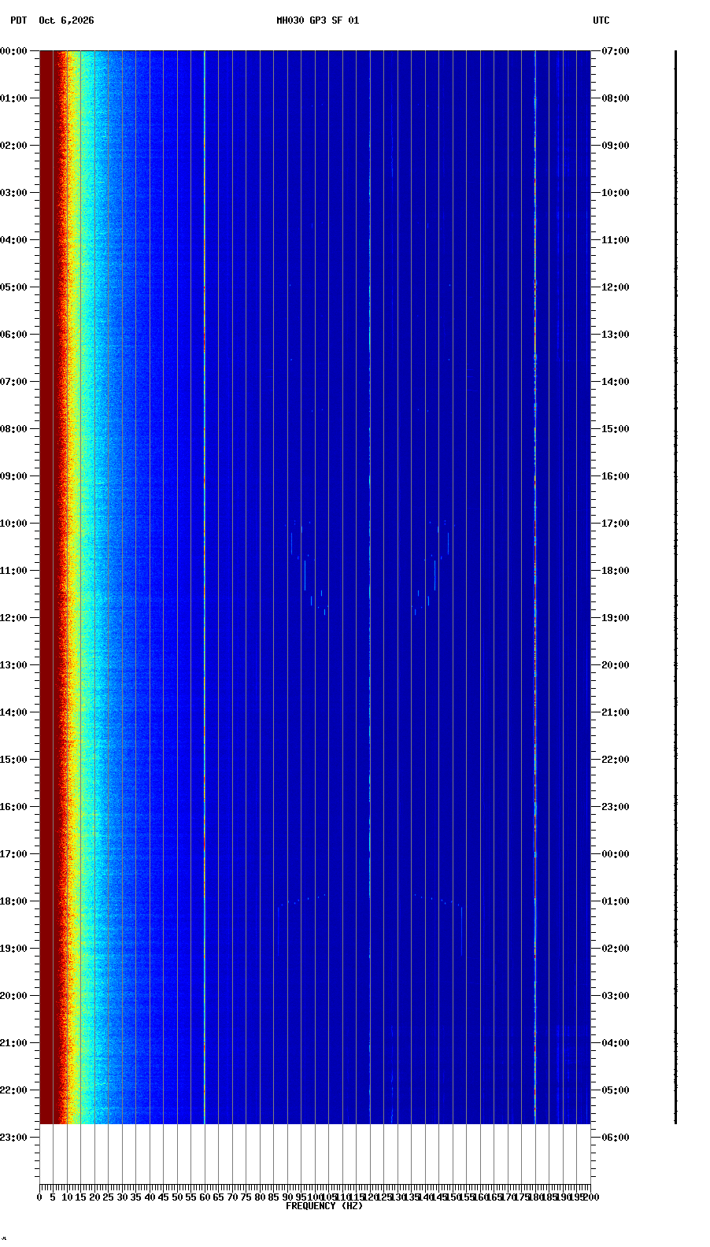
Task: Click the 18:00 PDT time label
Action: (x=13, y=901)
